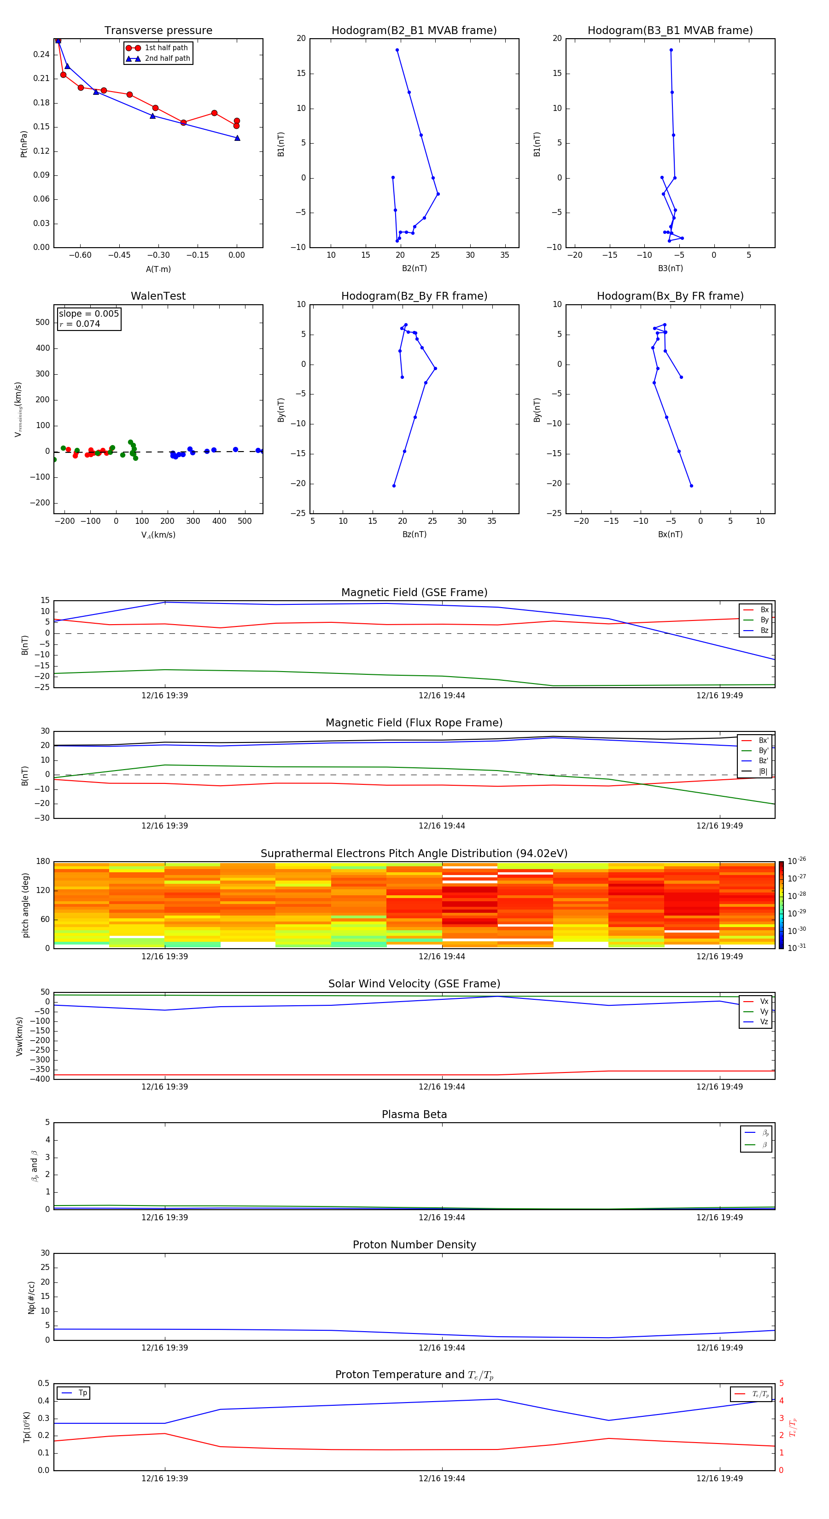Viewport: 829px width, 1519px height.
Task: Click the 'By' legend entry in GSE panel
Action: point(756,620)
